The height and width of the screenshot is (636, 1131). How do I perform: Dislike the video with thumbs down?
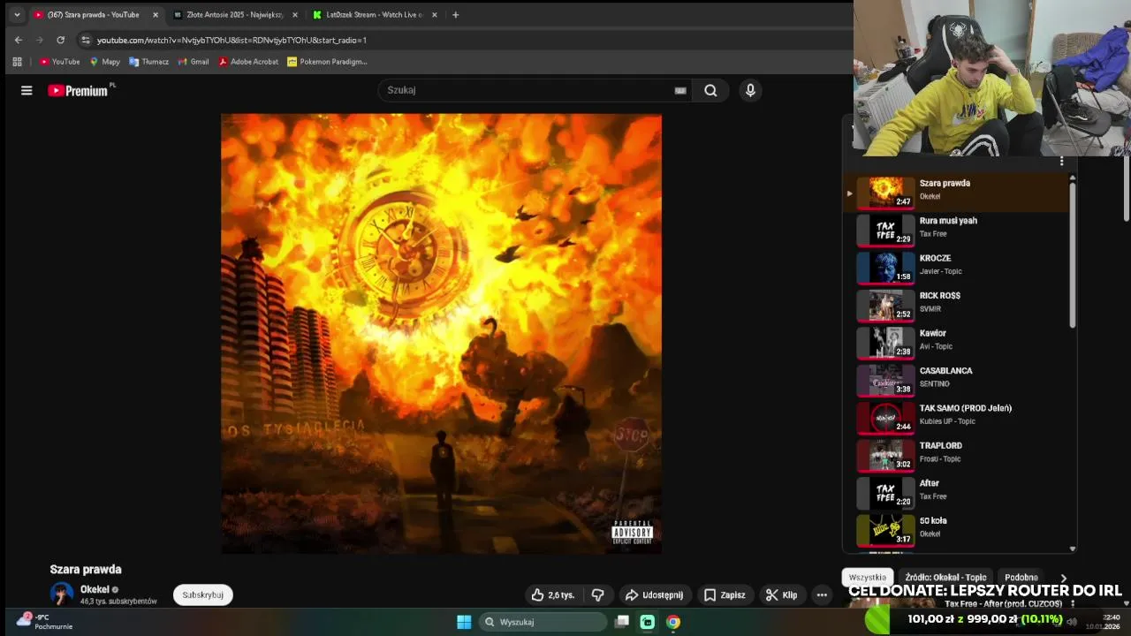(597, 595)
